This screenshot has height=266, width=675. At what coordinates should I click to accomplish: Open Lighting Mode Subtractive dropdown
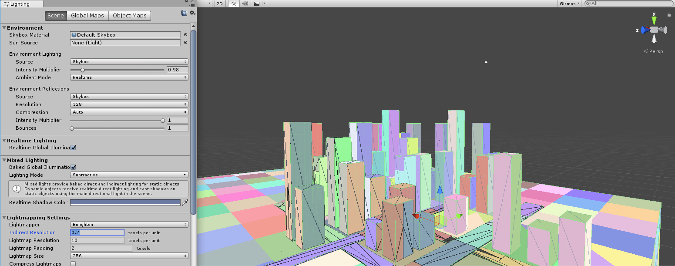pyautogui.click(x=129, y=175)
